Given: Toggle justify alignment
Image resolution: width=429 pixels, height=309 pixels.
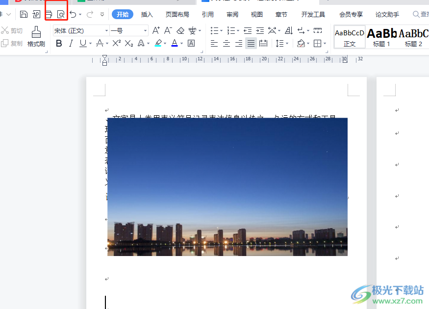Looking at the screenshot, I should [x=251, y=43].
